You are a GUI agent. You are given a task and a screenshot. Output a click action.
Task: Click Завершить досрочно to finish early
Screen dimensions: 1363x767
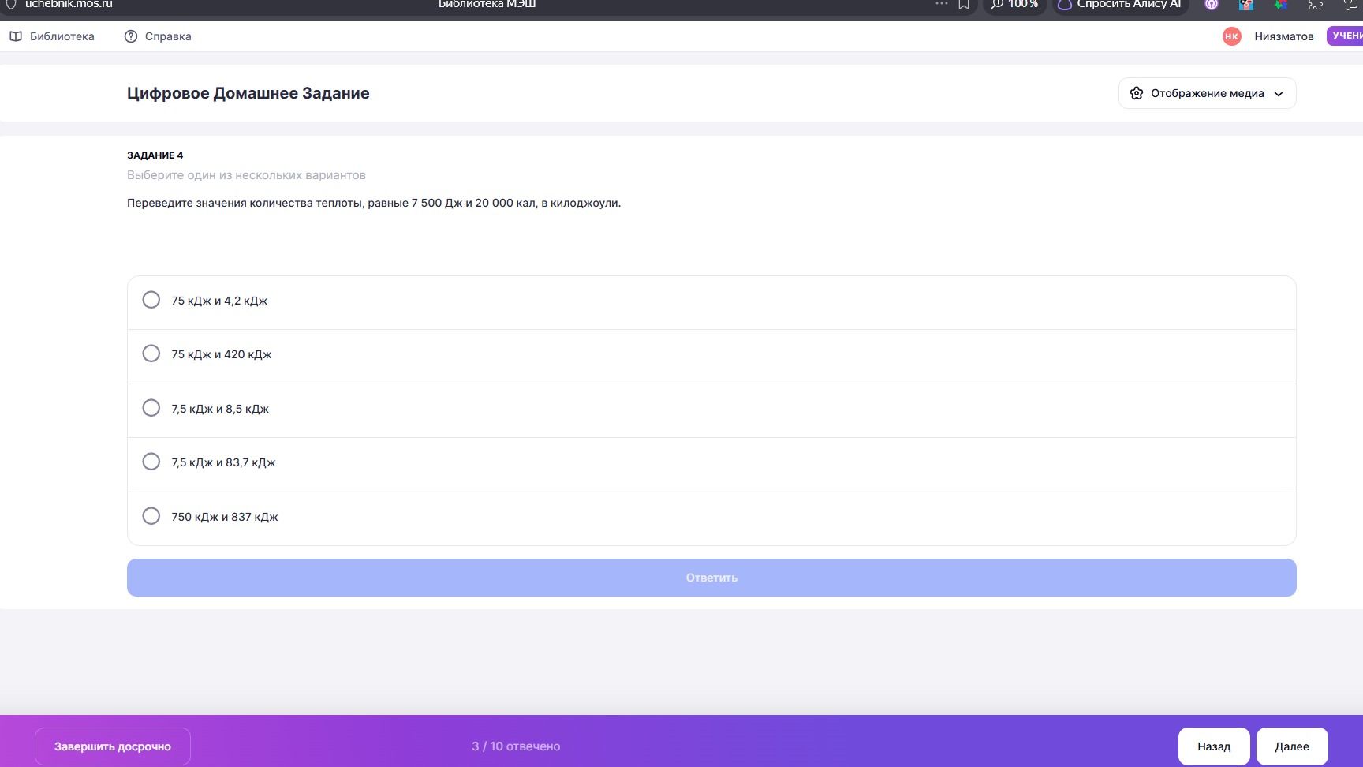tap(113, 746)
